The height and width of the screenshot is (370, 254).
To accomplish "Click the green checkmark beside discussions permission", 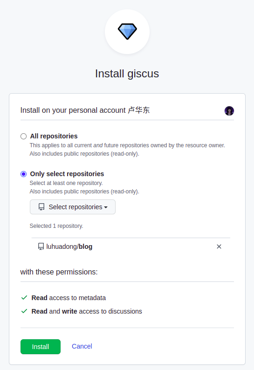I will pyautogui.click(x=24, y=311).
